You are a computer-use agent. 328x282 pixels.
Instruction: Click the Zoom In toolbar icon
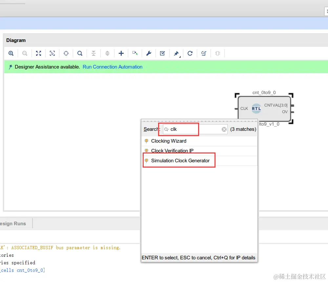[x=11, y=53]
